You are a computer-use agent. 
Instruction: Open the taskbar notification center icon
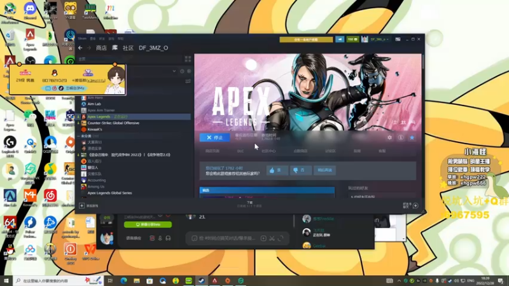pyautogui.click(x=501, y=280)
